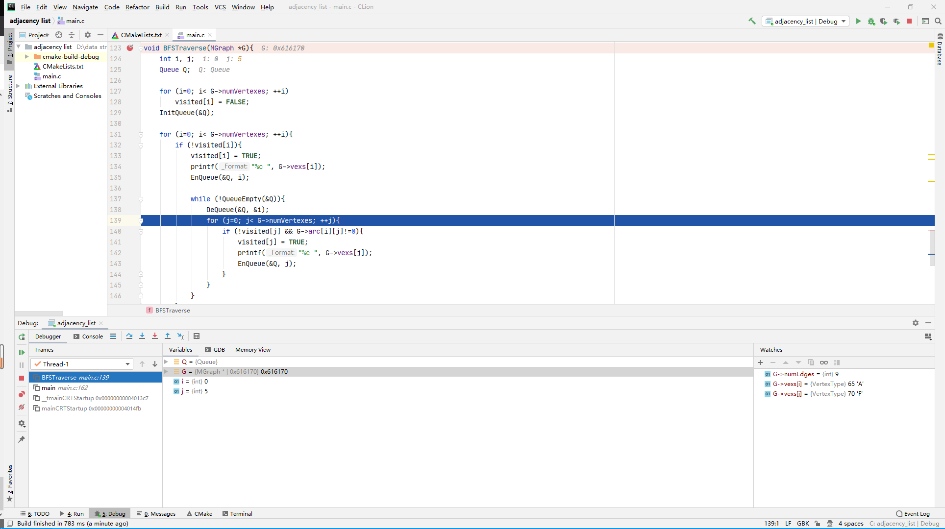The width and height of the screenshot is (945, 529).
Task: Click the Watches add (+) button
Action: click(760, 362)
